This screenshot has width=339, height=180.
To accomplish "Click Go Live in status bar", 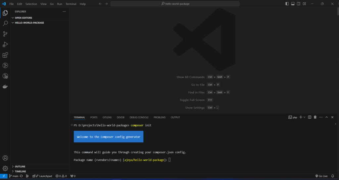I will (x=321, y=176).
